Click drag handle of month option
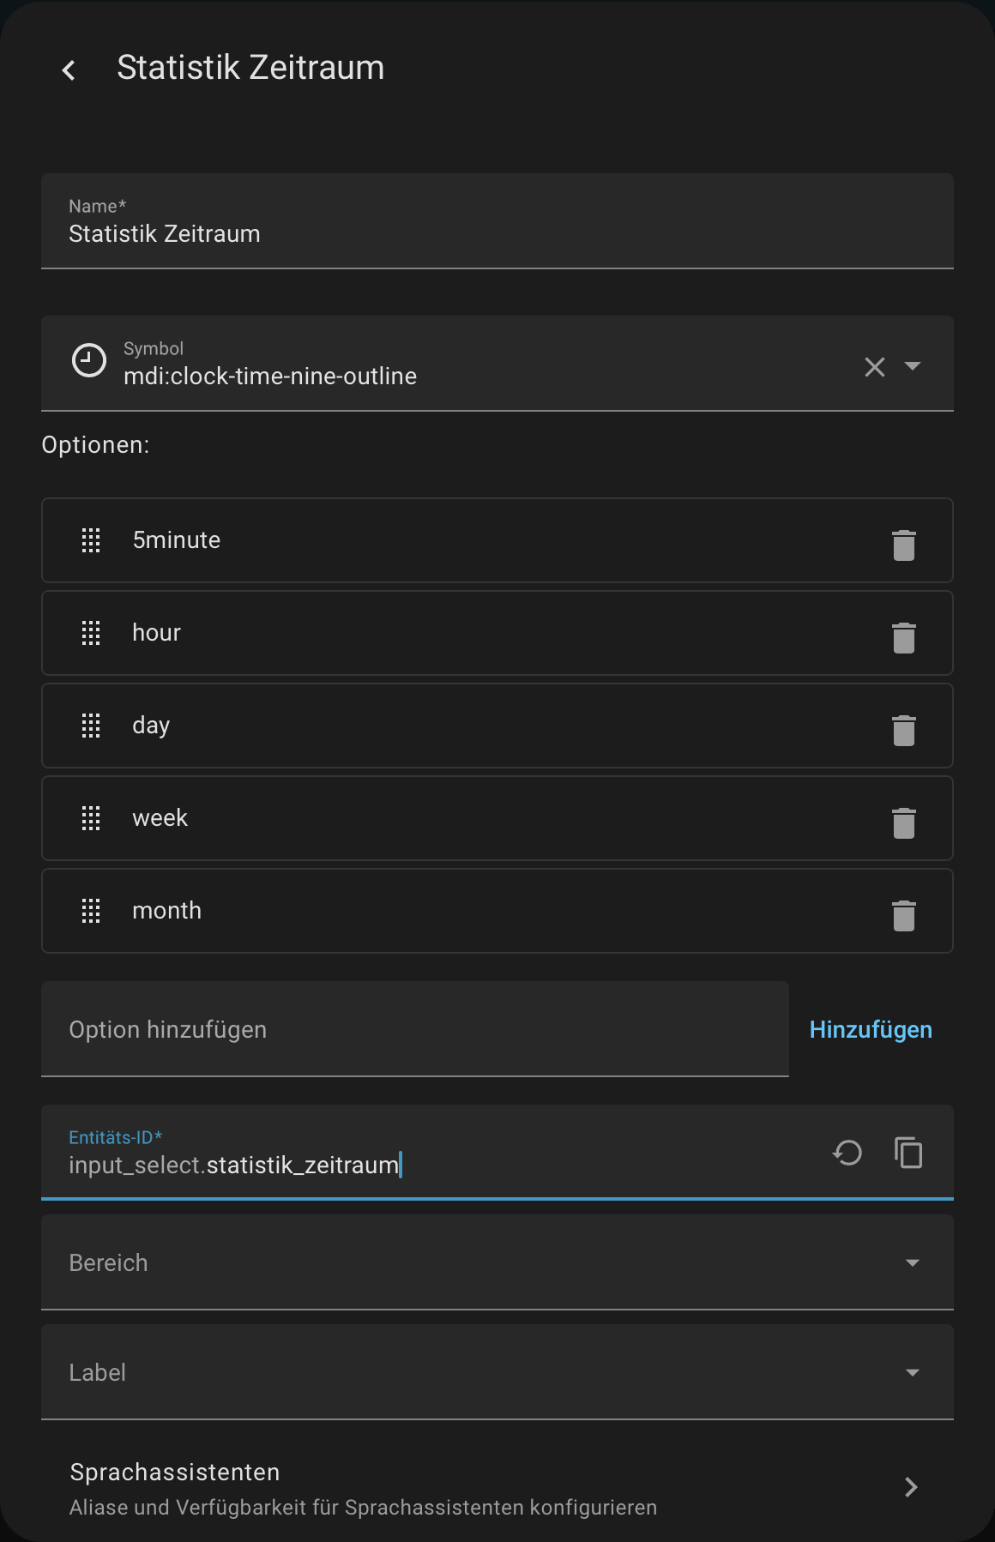Viewport: 995px width, 1542px height. (91, 911)
